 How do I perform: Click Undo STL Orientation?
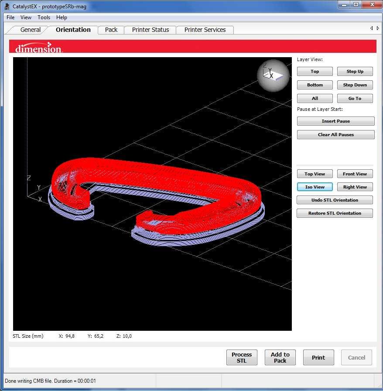(x=335, y=200)
